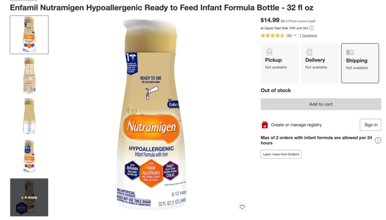
Task: Click the heart favorite icon
Action: tap(242, 207)
